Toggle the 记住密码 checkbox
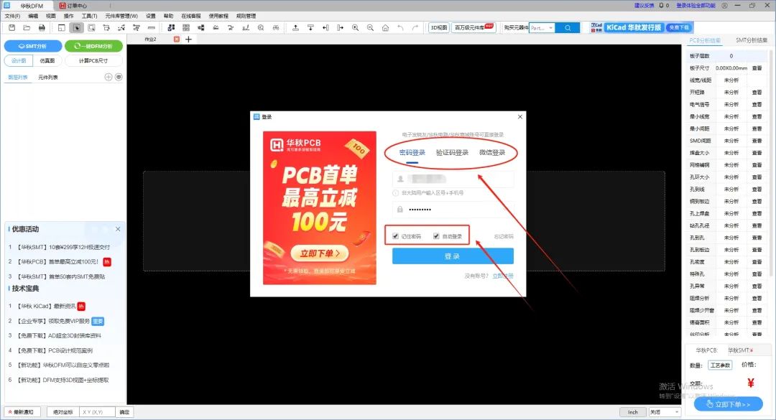Screen dimensions: 776x420 point(395,236)
